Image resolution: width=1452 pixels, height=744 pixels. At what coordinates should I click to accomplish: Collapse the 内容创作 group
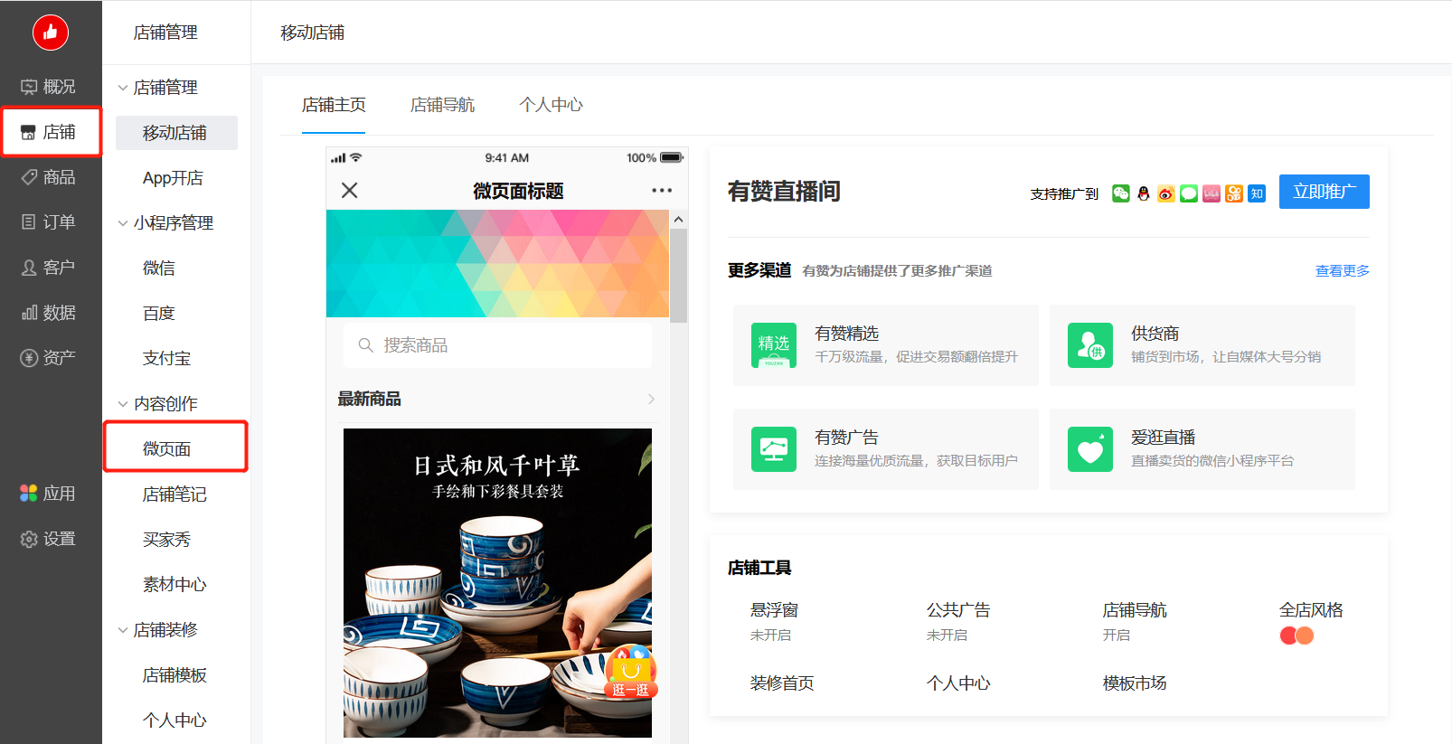(123, 404)
